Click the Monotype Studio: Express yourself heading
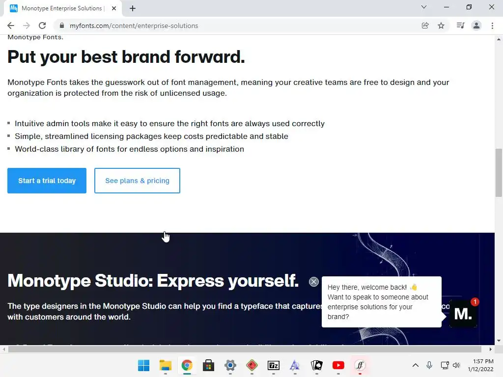 153,281
